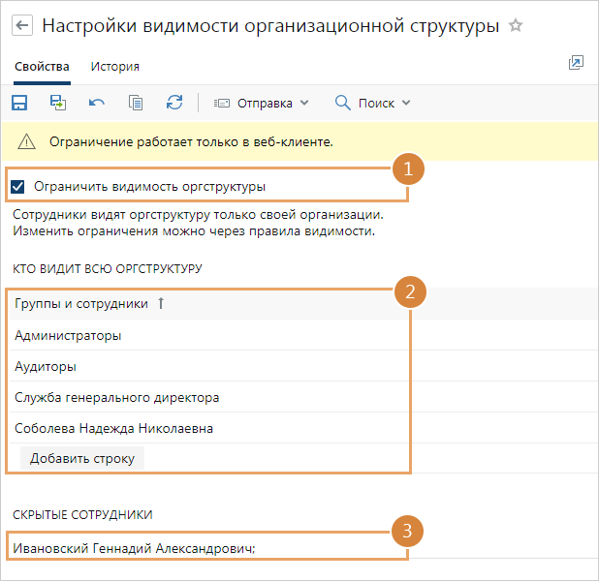599x581 pixels.
Task: Click the copy document icon
Action: [136, 103]
